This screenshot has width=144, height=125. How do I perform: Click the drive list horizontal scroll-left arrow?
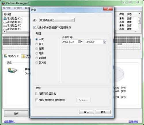click(4, 31)
